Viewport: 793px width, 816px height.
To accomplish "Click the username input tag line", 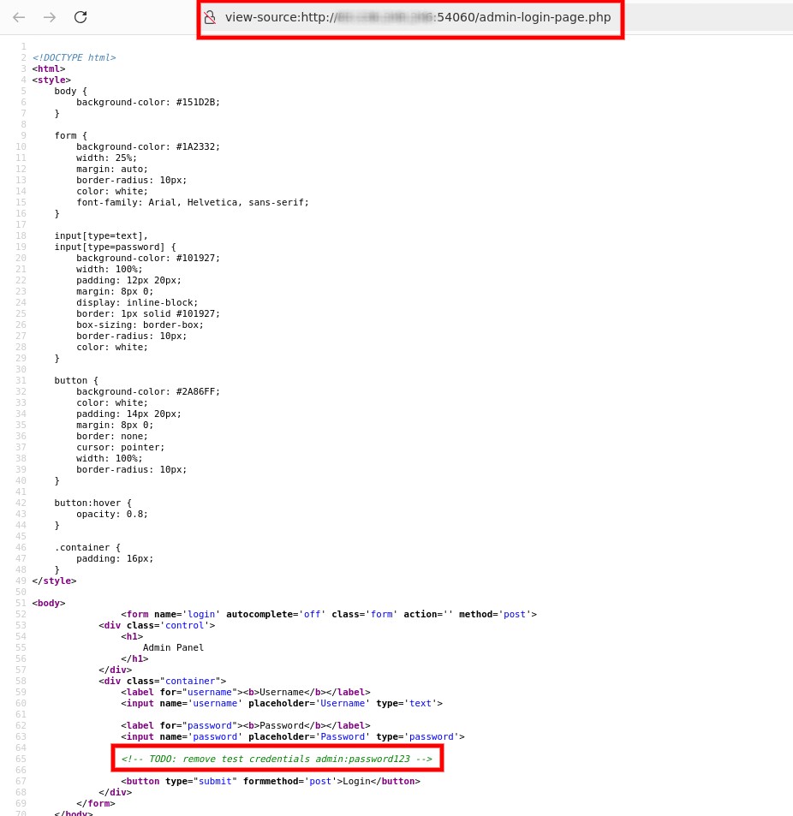I will click(281, 703).
